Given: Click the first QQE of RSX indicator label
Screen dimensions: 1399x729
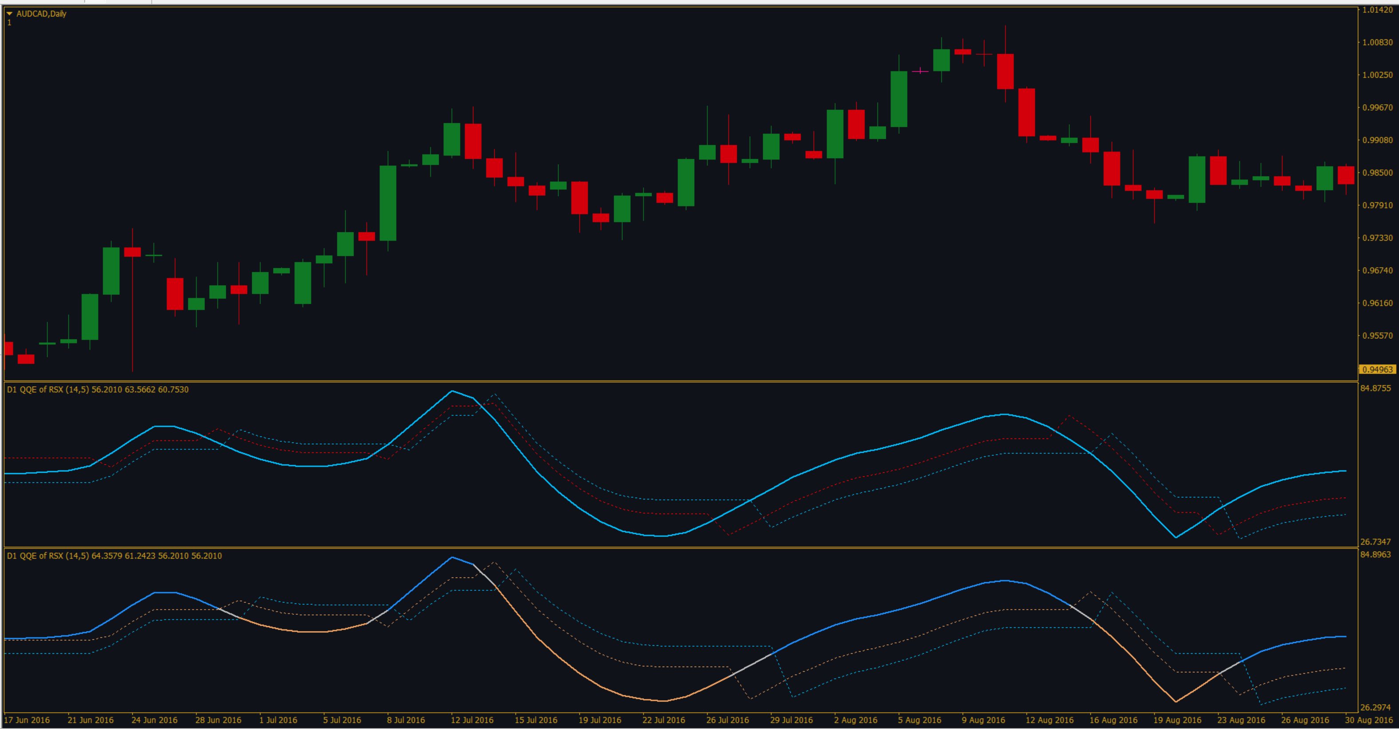Looking at the screenshot, I should click(98, 389).
